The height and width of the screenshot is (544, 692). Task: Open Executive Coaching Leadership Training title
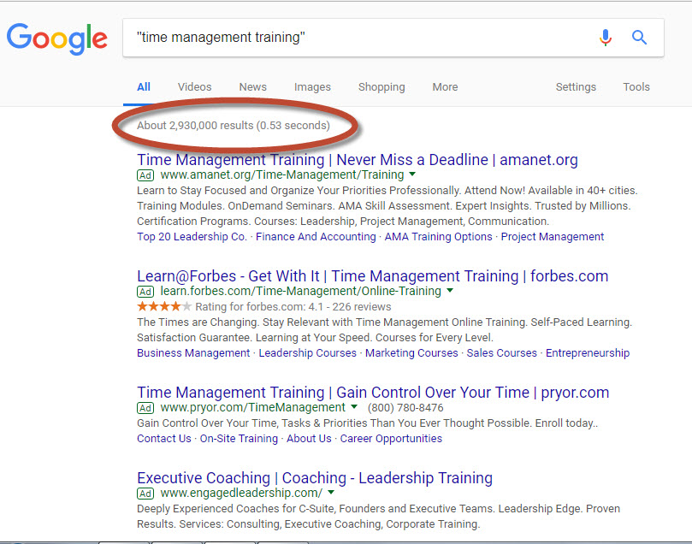point(315,478)
